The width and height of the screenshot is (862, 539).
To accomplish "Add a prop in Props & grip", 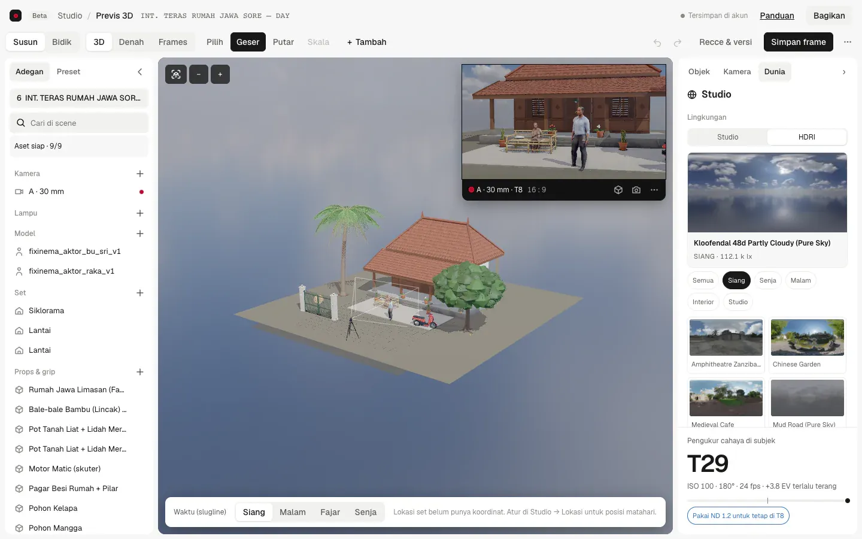I will click(x=140, y=372).
